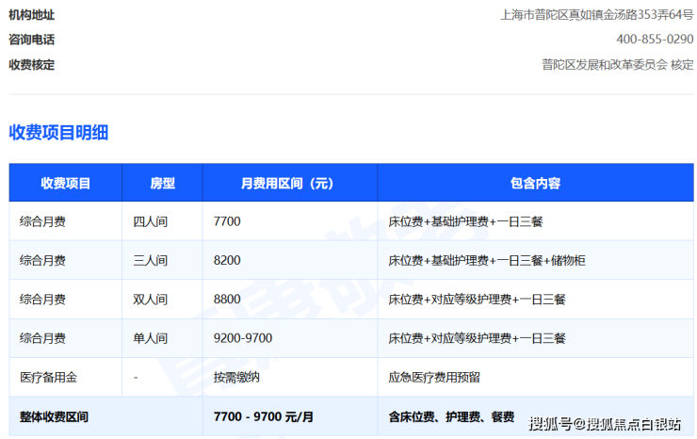Click the 机构地址 label
The height and width of the screenshot is (439, 697).
(x=32, y=15)
